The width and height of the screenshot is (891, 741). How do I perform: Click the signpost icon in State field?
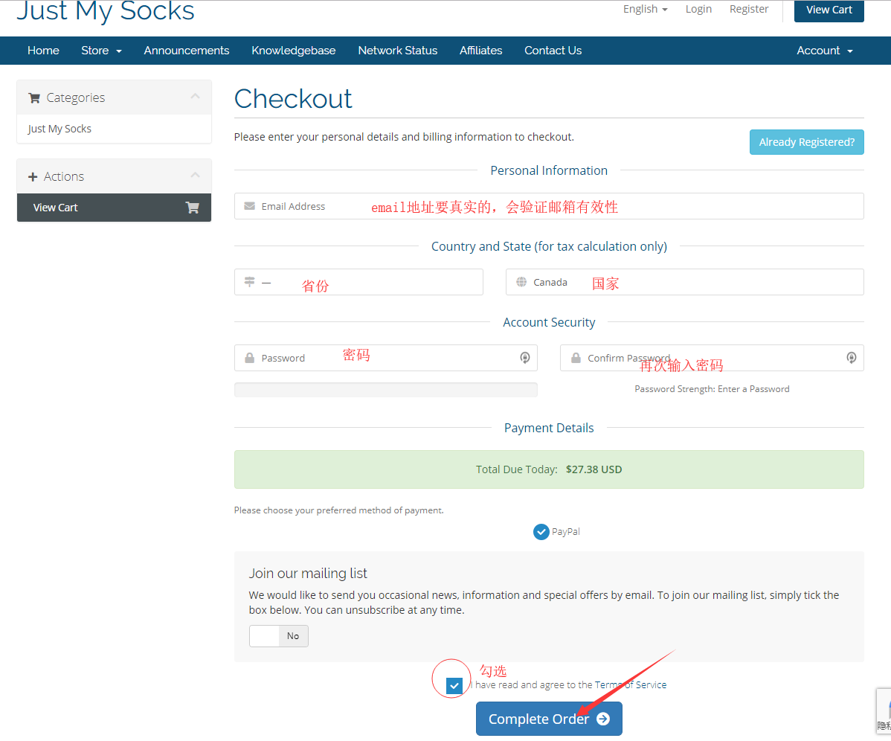coord(249,282)
